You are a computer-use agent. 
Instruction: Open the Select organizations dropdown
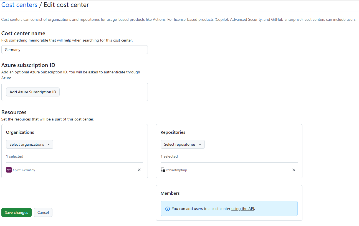[29, 144]
